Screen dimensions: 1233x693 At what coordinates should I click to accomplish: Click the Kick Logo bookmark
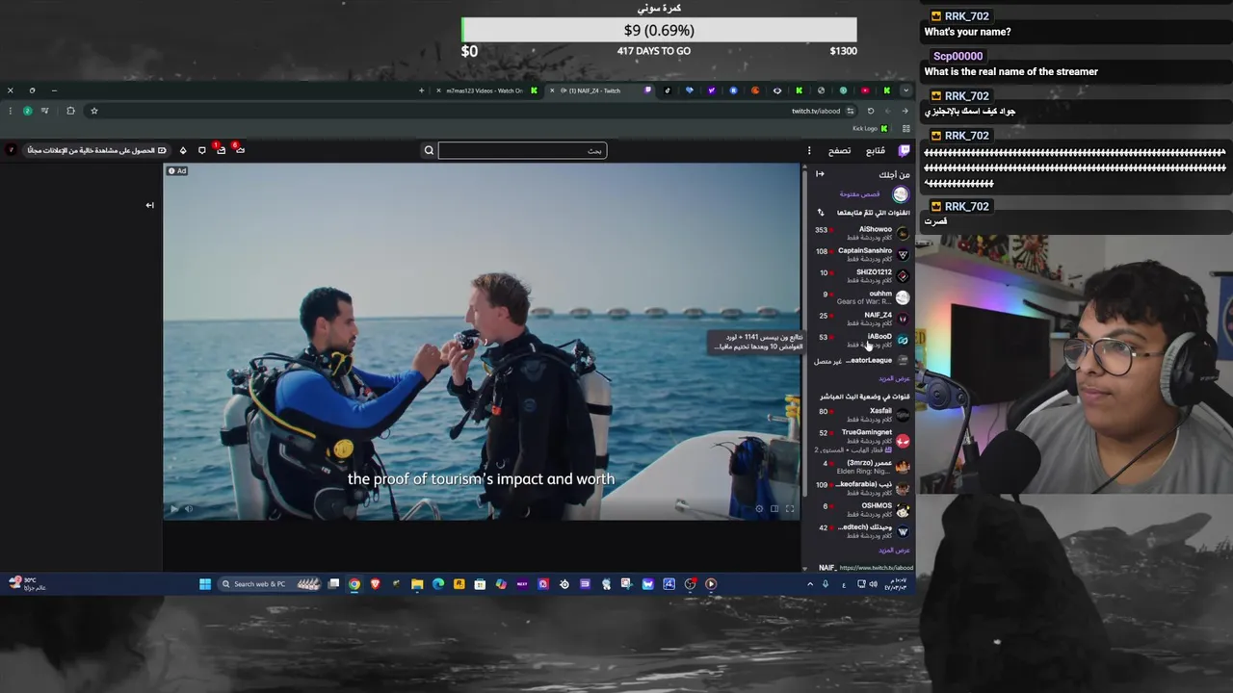pyautogui.click(x=870, y=129)
